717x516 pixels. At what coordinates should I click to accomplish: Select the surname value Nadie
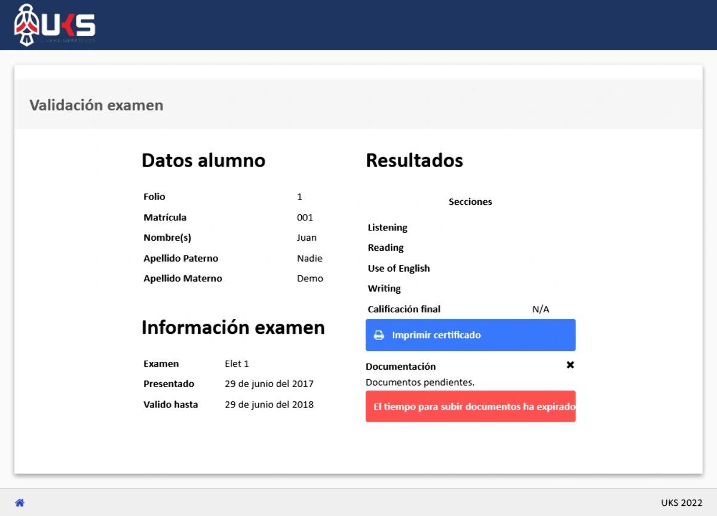point(310,258)
